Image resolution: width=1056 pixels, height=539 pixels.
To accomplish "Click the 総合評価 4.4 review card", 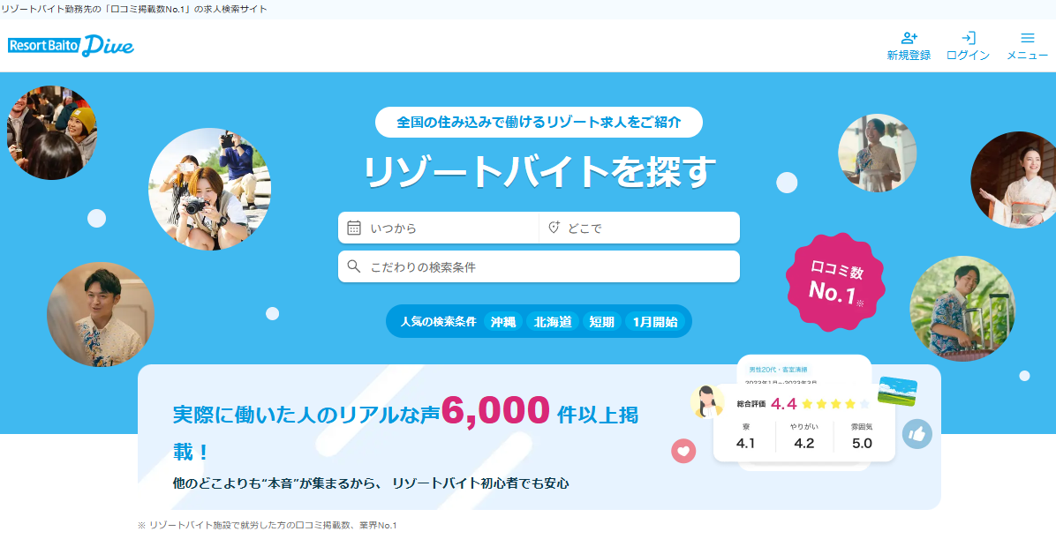I will coord(804,423).
